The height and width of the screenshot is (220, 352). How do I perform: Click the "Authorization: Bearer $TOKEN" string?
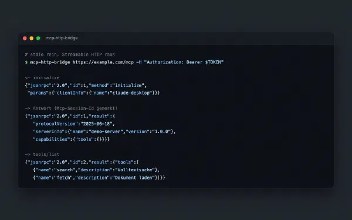[x=184, y=62]
